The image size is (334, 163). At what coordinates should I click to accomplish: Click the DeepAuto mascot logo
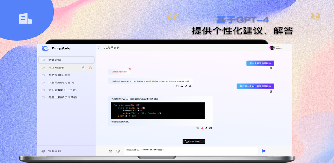point(45,48)
